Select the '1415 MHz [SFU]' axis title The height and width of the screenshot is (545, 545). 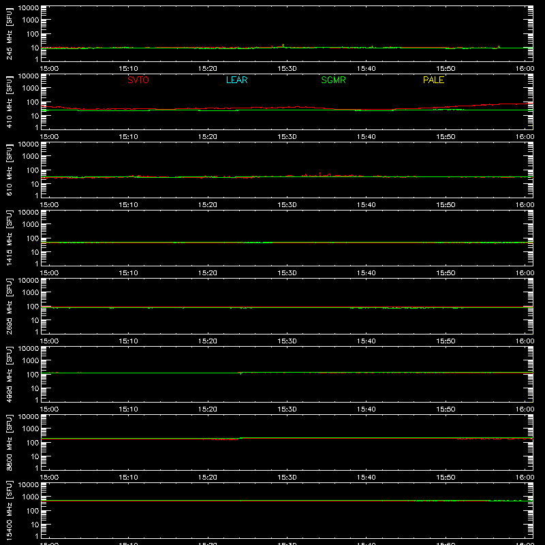(10, 238)
